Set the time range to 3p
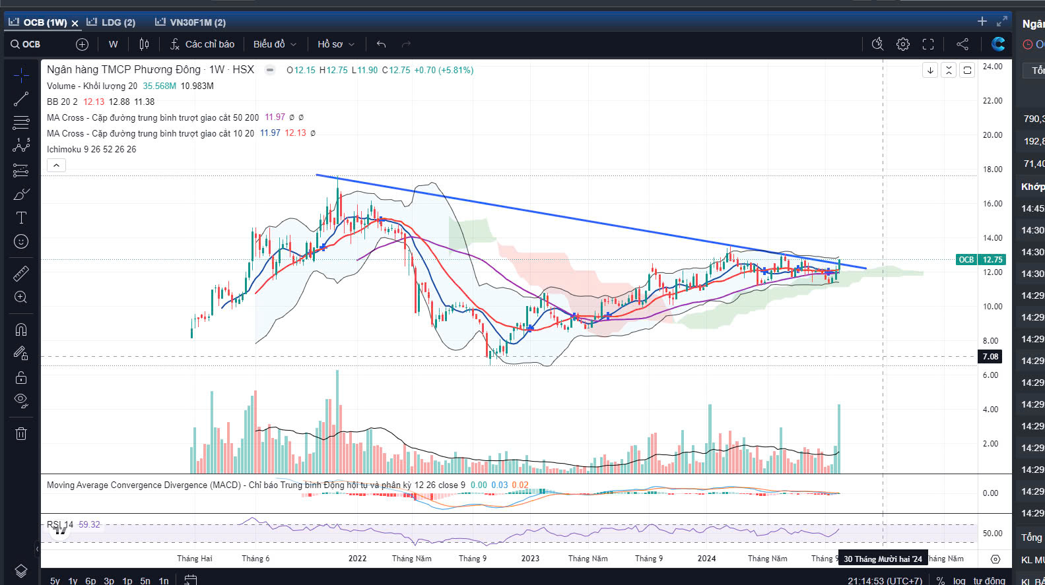 click(x=109, y=580)
